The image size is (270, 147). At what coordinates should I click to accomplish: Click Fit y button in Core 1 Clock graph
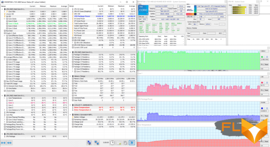point(262,65)
